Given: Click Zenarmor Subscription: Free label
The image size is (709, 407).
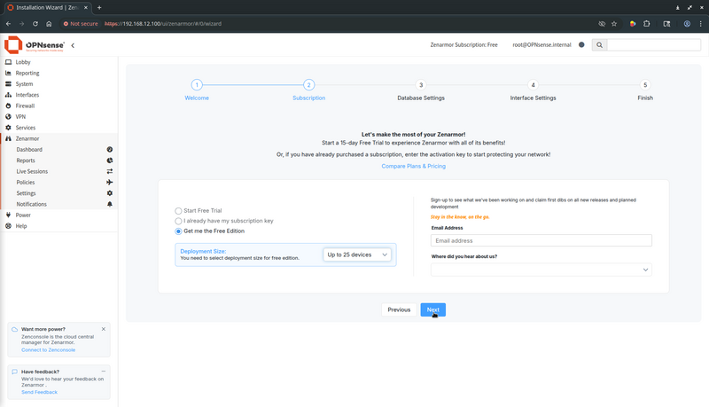Looking at the screenshot, I should coord(464,44).
